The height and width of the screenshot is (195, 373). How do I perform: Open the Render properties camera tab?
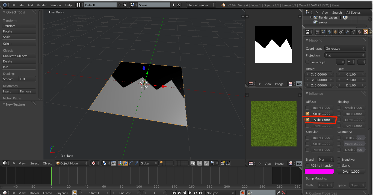click(x=317, y=32)
